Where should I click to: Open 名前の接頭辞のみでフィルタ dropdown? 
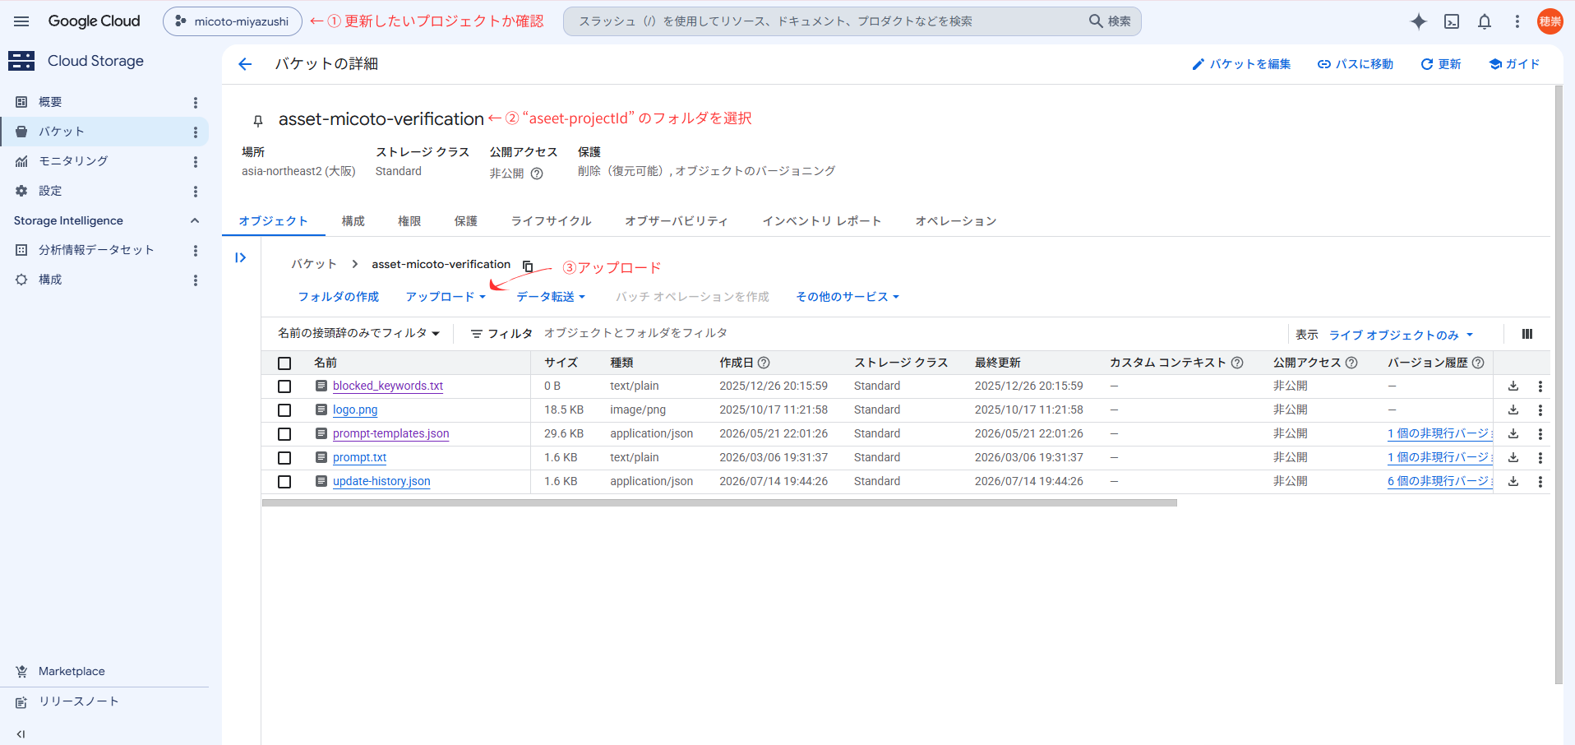pyautogui.click(x=359, y=333)
